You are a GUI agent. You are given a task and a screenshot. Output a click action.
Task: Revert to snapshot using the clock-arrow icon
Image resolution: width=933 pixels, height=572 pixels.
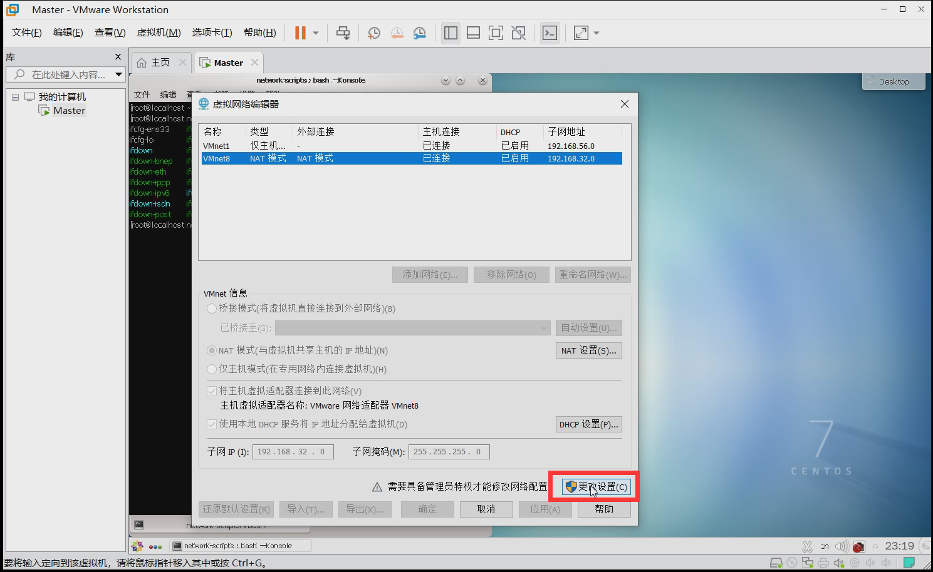[x=397, y=33]
